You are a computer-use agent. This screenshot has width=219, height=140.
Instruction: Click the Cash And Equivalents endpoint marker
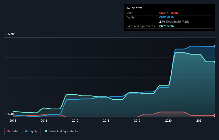tap(214, 62)
